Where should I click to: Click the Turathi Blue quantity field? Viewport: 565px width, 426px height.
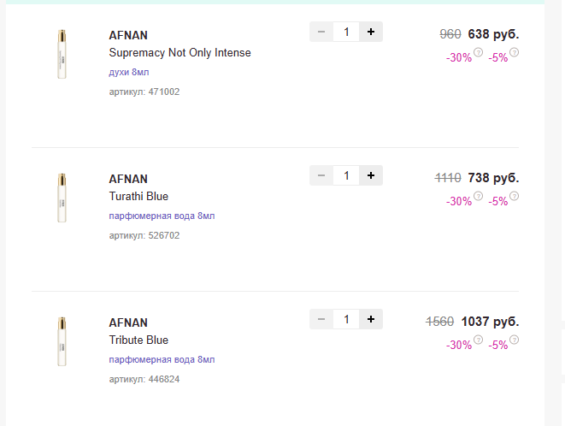346,175
